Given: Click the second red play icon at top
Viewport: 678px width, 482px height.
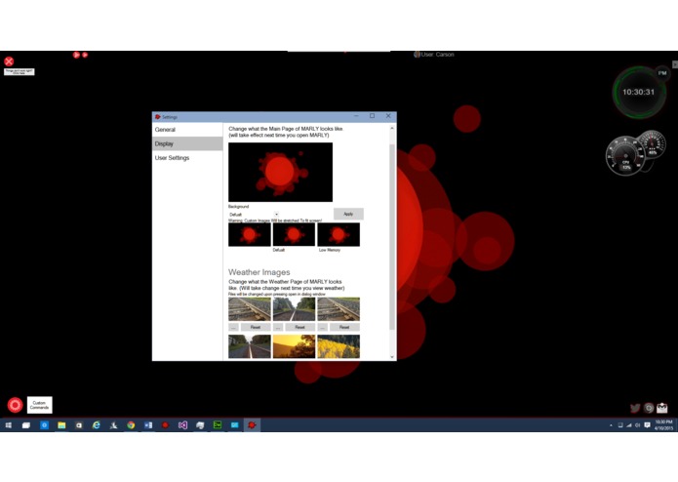Looking at the screenshot, I should pos(85,55).
